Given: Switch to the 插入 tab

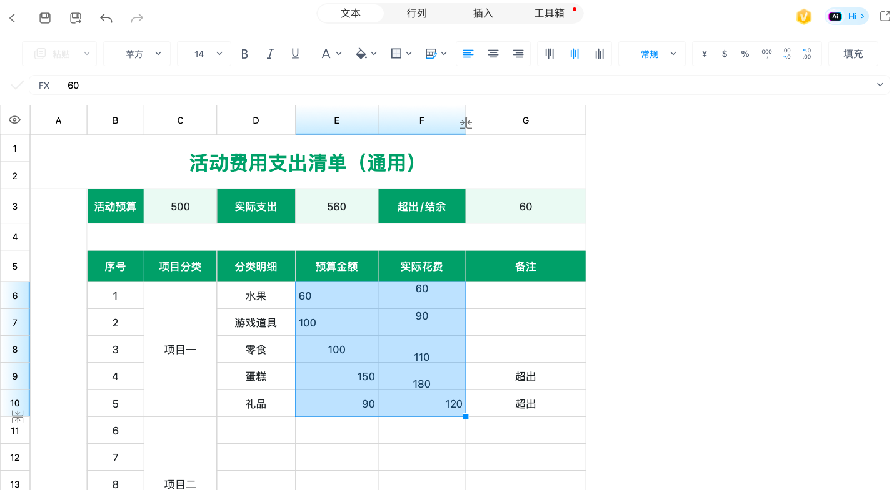Looking at the screenshot, I should point(483,13).
